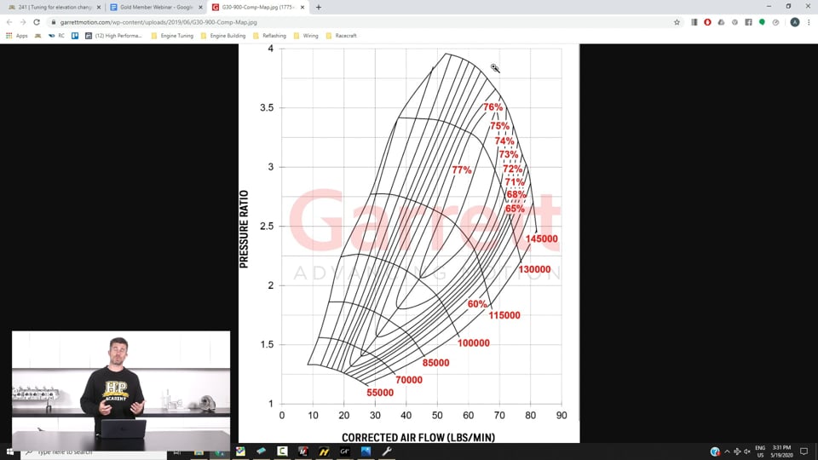Click the 85000 speed line label
Image resolution: width=818 pixels, height=460 pixels.
pos(435,363)
